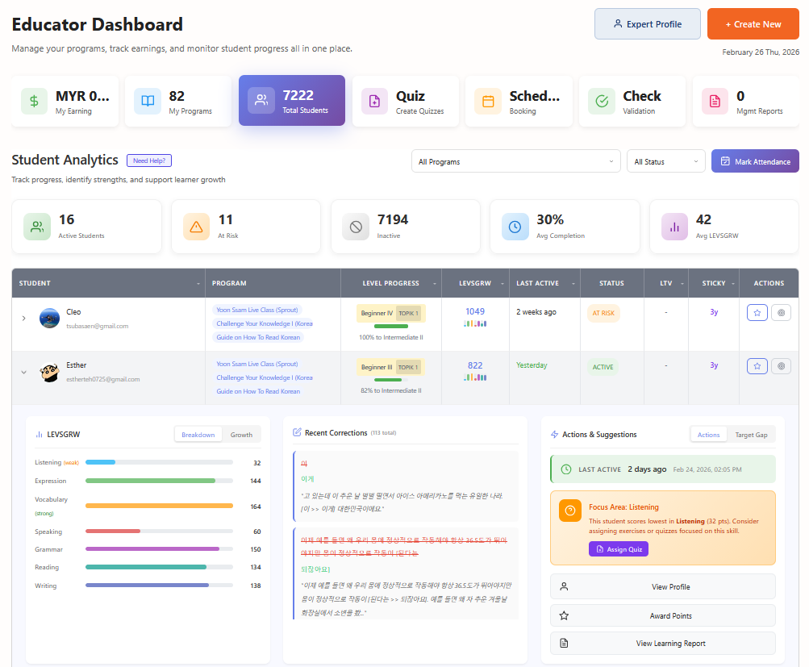Switch to Target Gap view
The height and width of the screenshot is (667, 809).
[751, 435]
